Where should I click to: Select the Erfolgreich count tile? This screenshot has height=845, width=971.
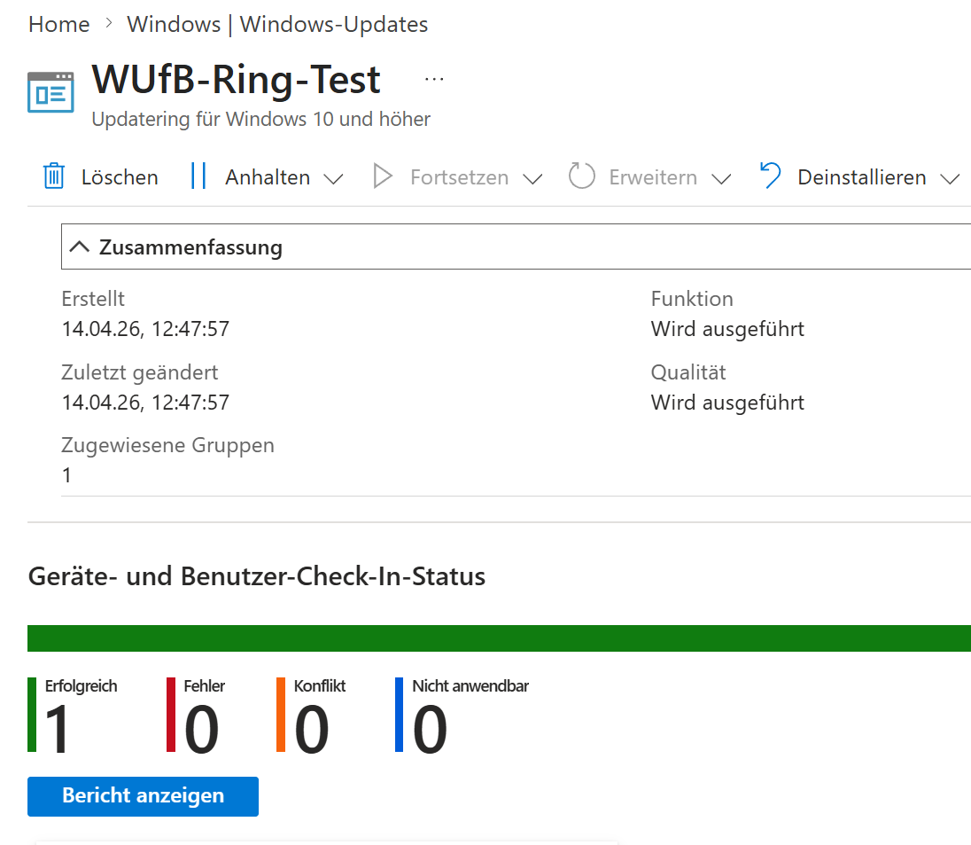(x=75, y=715)
